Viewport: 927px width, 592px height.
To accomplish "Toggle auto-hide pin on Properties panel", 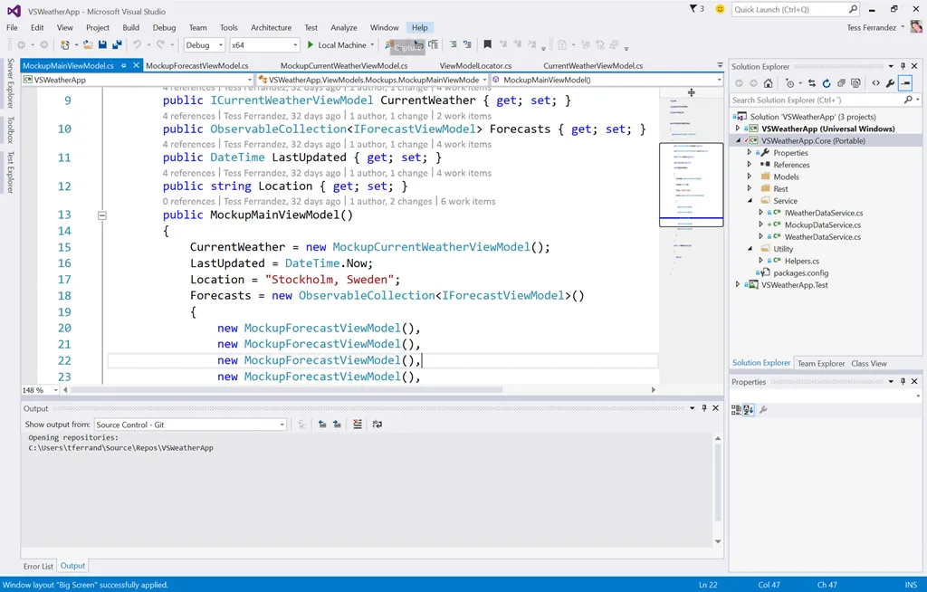I will coord(903,381).
